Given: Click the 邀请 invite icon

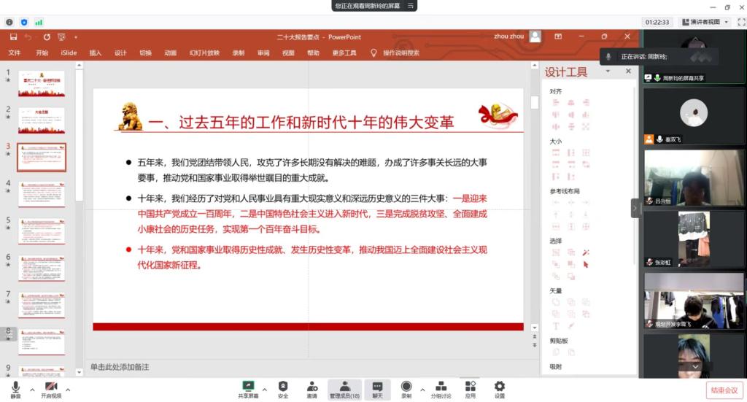Looking at the screenshot, I should click(312, 387).
